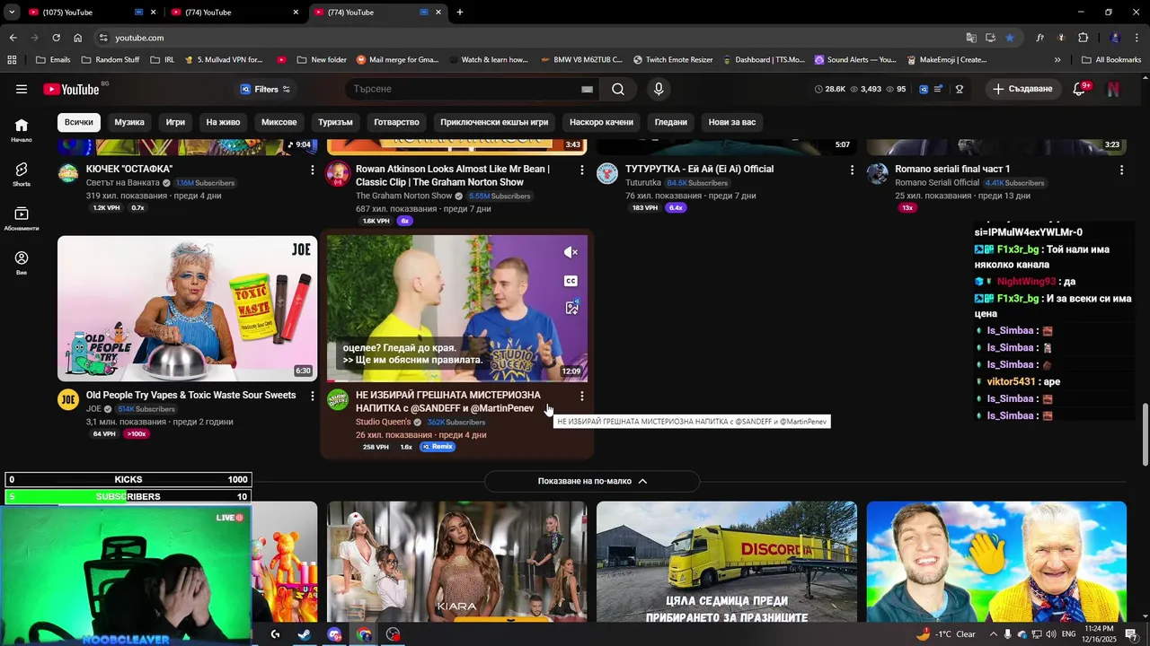The width and height of the screenshot is (1150, 646).
Task: Open options menu for Romano seriali video
Action: 1121,170
